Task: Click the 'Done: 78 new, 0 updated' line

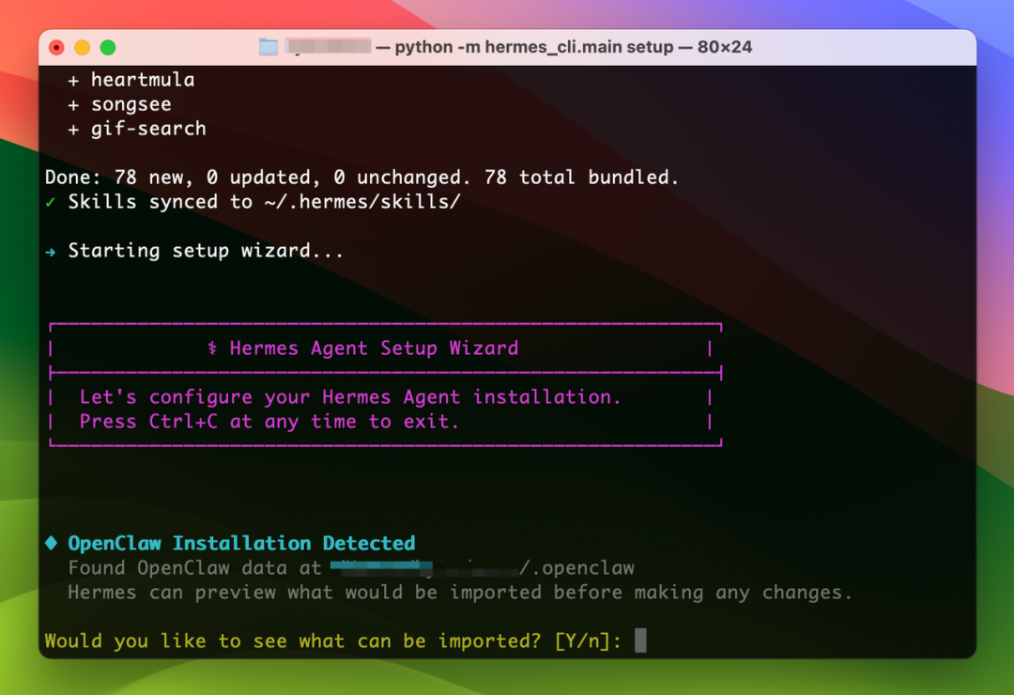Action: pyautogui.click(x=361, y=178)
